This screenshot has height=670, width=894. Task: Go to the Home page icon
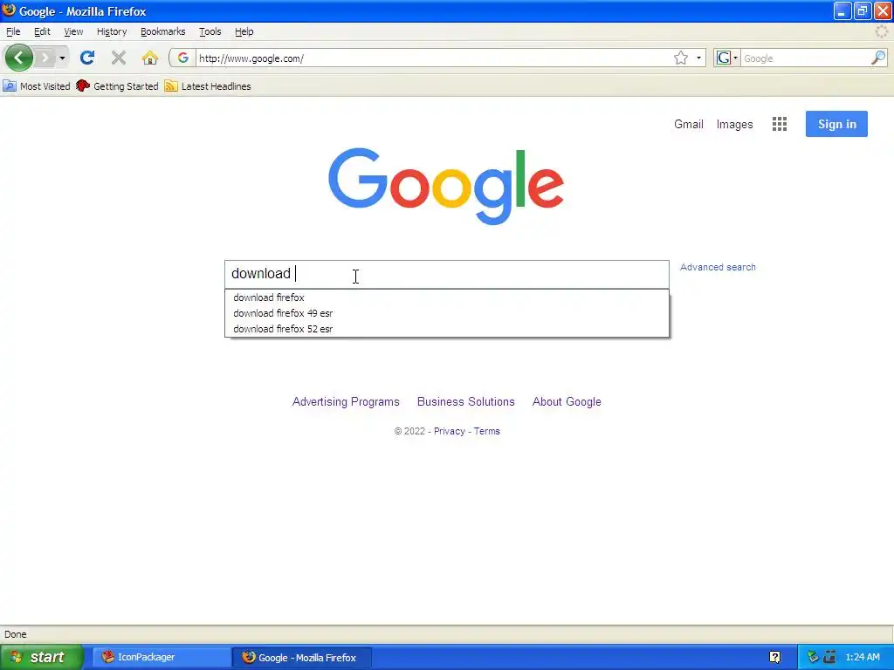[150, 58]
